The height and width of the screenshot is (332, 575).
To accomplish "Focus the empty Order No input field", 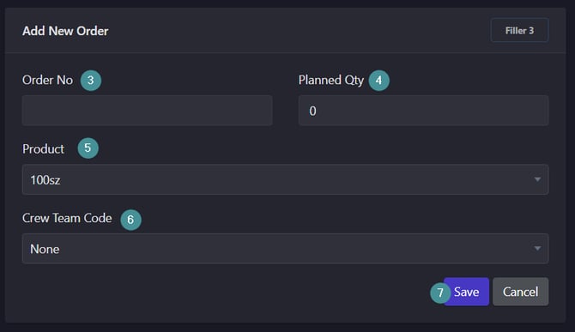I will pos(147,111).
